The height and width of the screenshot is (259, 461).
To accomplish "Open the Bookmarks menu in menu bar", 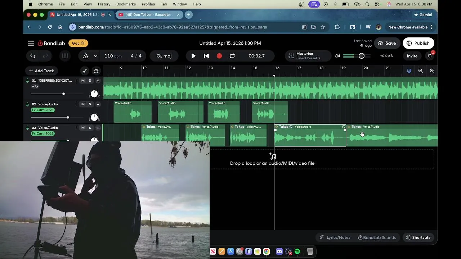I will (x=126, y=4).
